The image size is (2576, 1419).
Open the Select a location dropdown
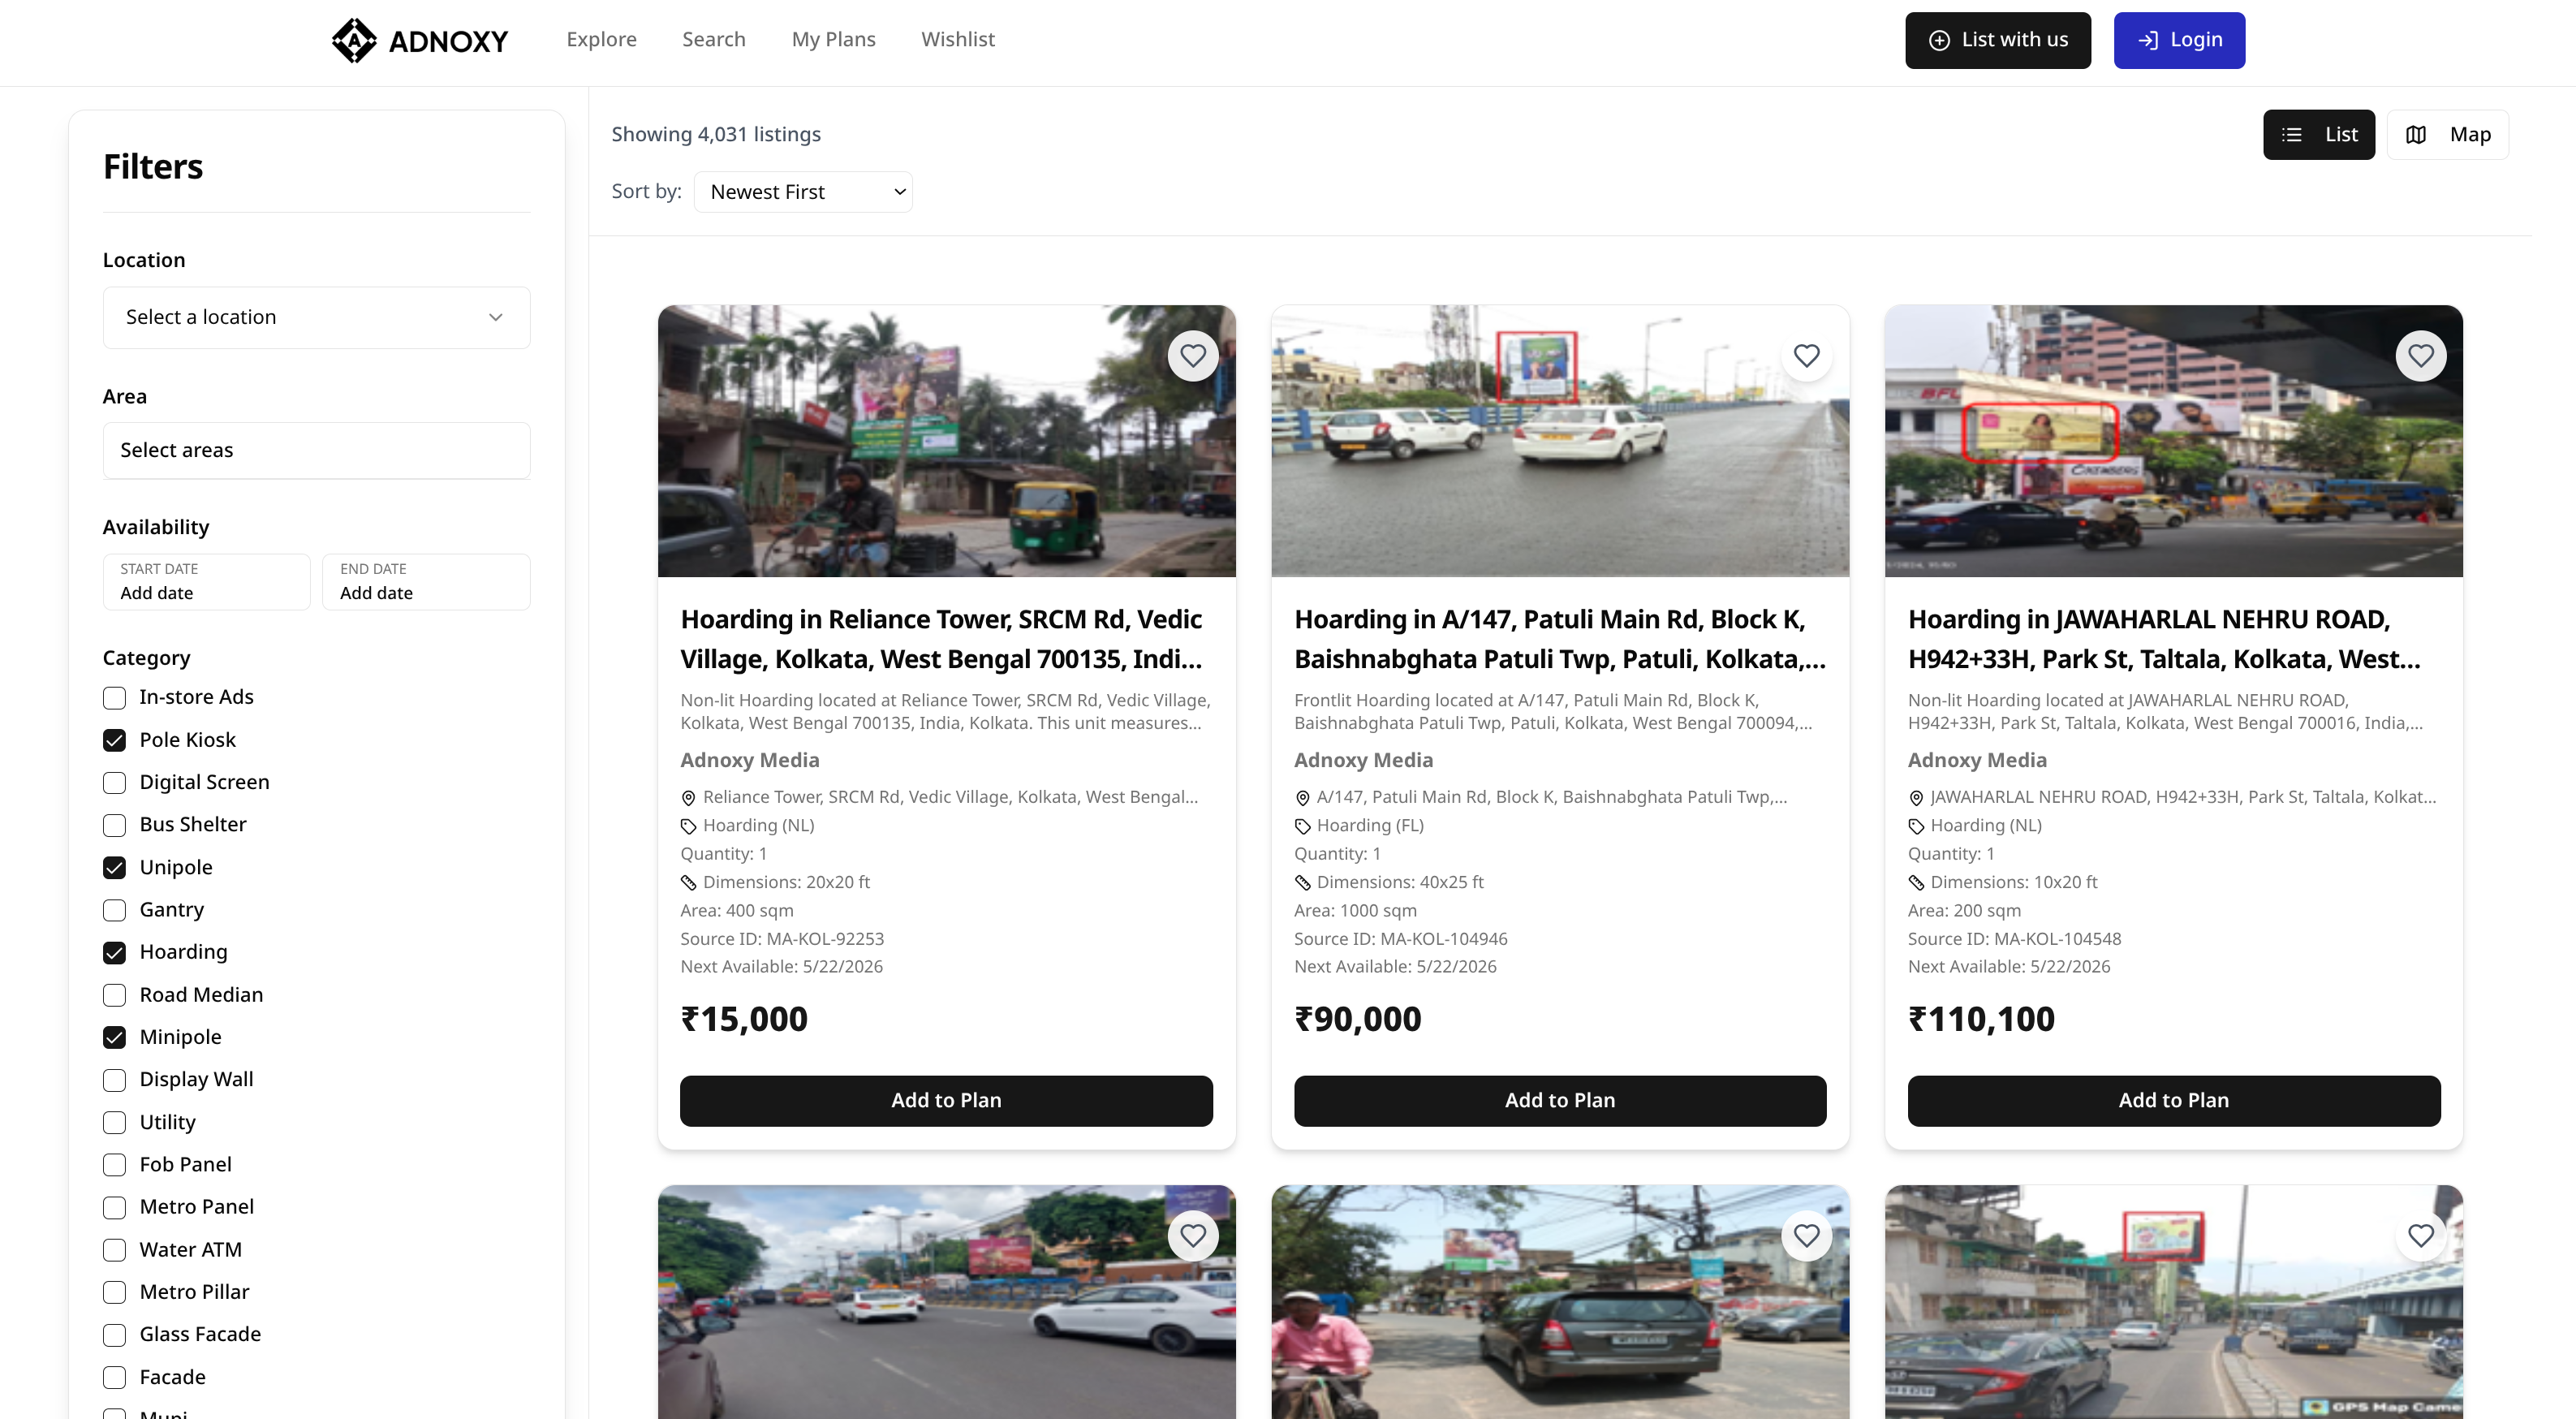pyautogui.click(x=316, y=318)
